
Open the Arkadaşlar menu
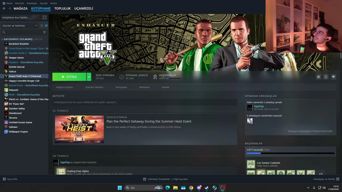click(32, 3)
